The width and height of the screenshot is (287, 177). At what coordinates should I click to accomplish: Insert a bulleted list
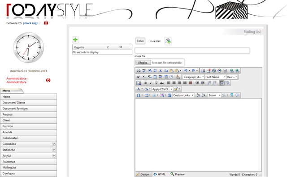click(x=215, y=83)
